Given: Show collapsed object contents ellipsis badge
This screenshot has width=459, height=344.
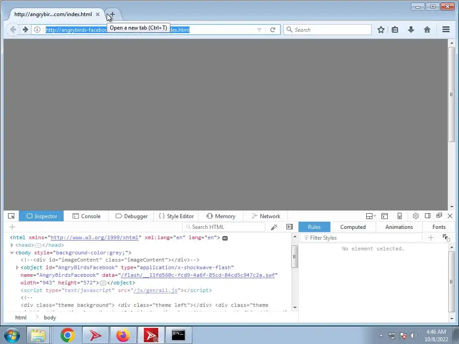Looking at the screenshot, I should (103, 283).
